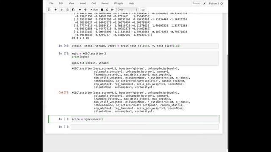Move selected cell down arrow
The image size is (271, 152).
point(86,10)
